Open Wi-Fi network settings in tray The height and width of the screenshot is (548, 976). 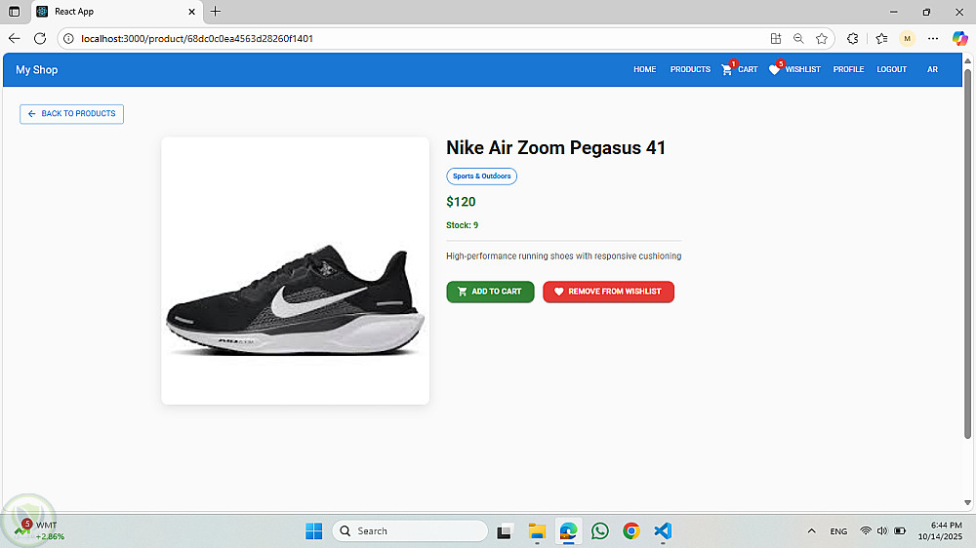(865, 530)
